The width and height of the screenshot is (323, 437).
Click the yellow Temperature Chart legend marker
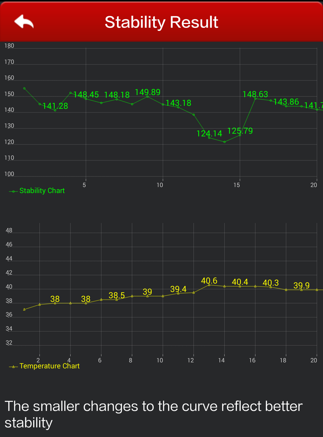(13, 367)
